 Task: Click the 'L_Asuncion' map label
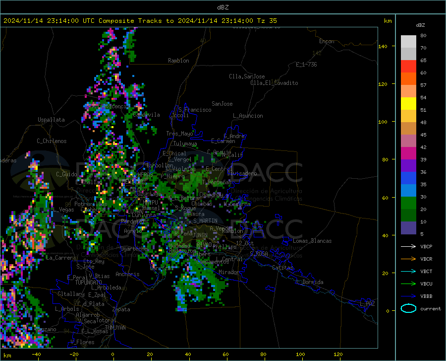pos(248,116)
